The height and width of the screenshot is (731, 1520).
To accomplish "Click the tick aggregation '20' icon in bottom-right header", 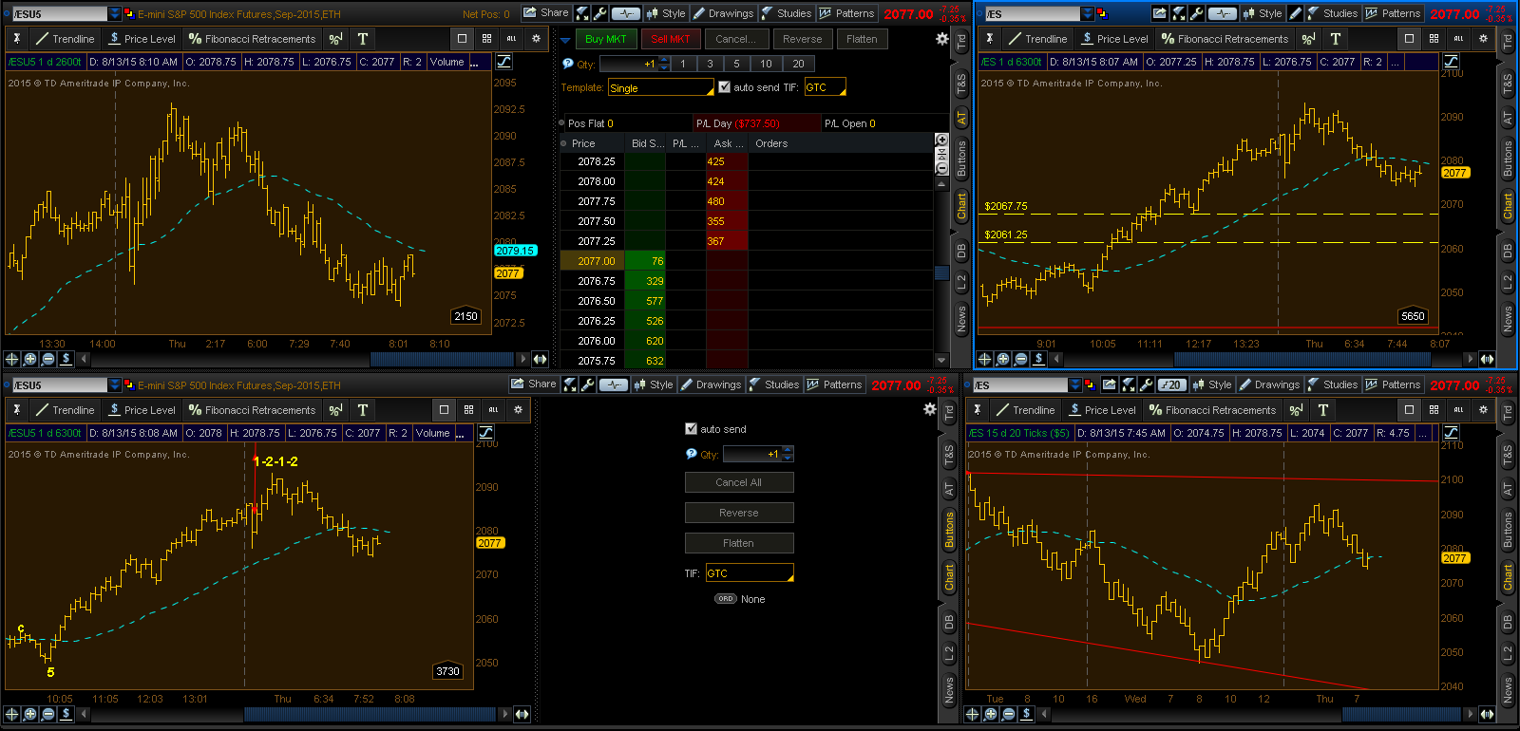I will pyautogui.click(x=1171, y=384).
